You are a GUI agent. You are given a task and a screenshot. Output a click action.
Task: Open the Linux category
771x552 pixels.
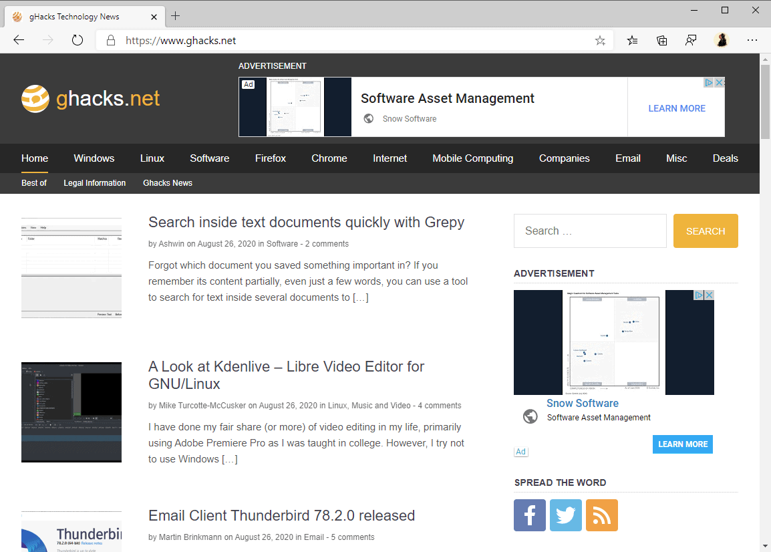click(152, 158)
